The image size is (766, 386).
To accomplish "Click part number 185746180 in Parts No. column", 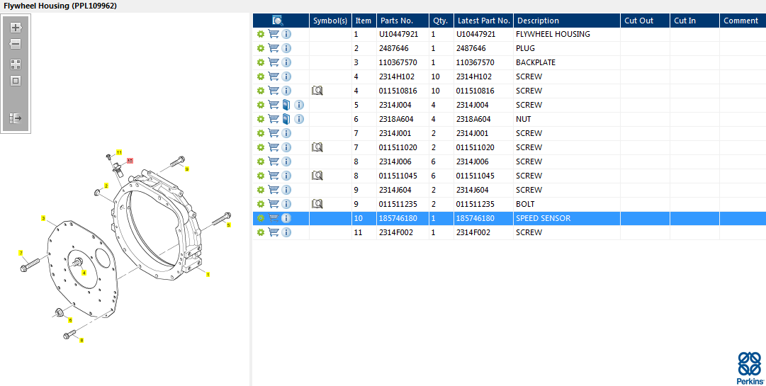I will pos(398,218).
